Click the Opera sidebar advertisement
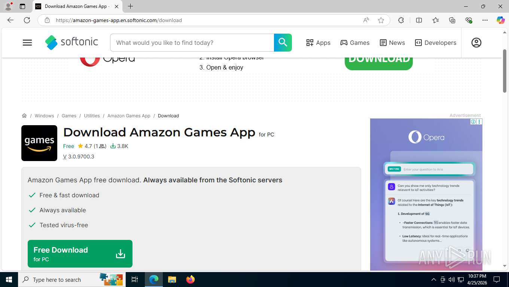Image resolution: width=509 pixels, height=287 pixels. pyautogui.click(x=426, y=194)
